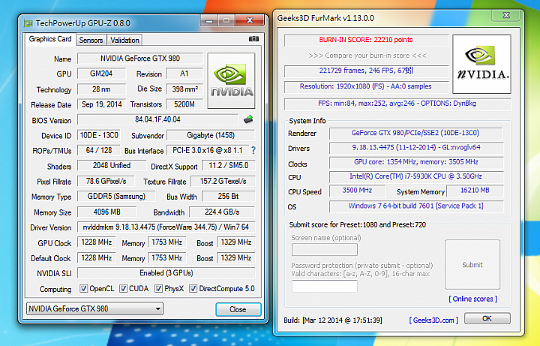Viewport: 540px width, 346px height.
Task: Click the FPS min/max/avg line in FurMark
Action: (397, 104)
